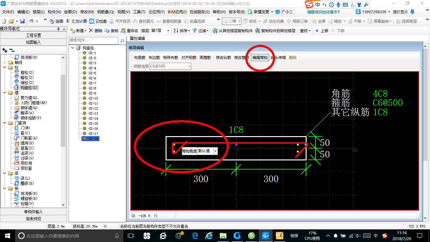Open the 报表预览 section
Image resolution: width=430 pixels, height=242 pixels.
[x=33, y=219]
